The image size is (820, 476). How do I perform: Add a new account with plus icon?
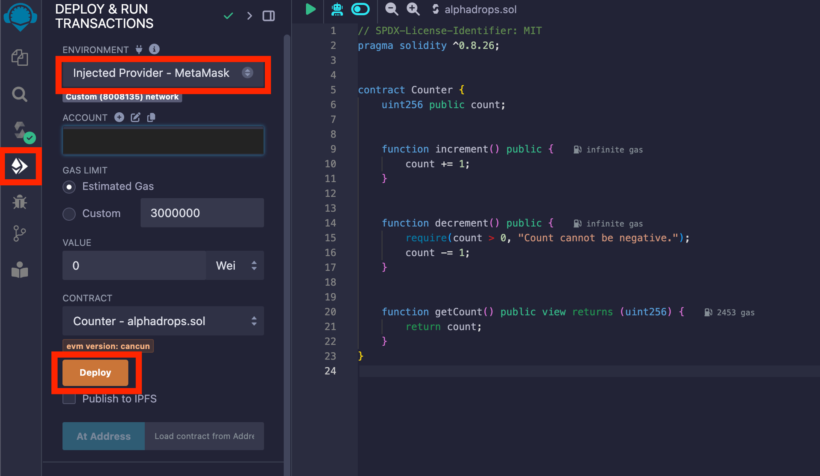(x=119, y=117)
